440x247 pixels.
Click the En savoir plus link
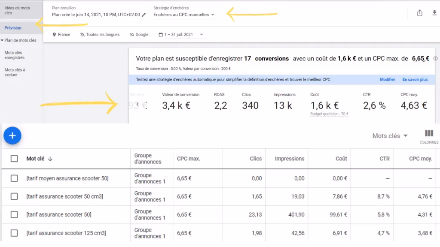415,79
